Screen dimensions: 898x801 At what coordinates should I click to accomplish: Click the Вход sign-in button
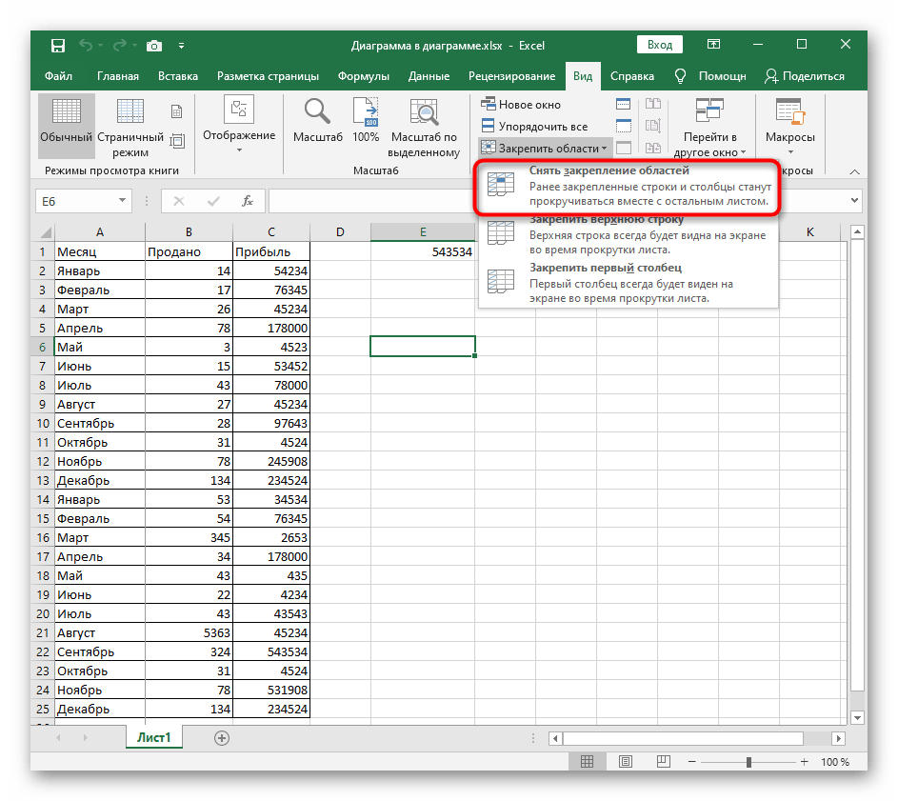point(659,45)
